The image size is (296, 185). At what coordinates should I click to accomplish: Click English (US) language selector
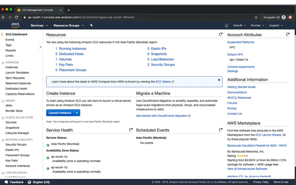[41, 182]
